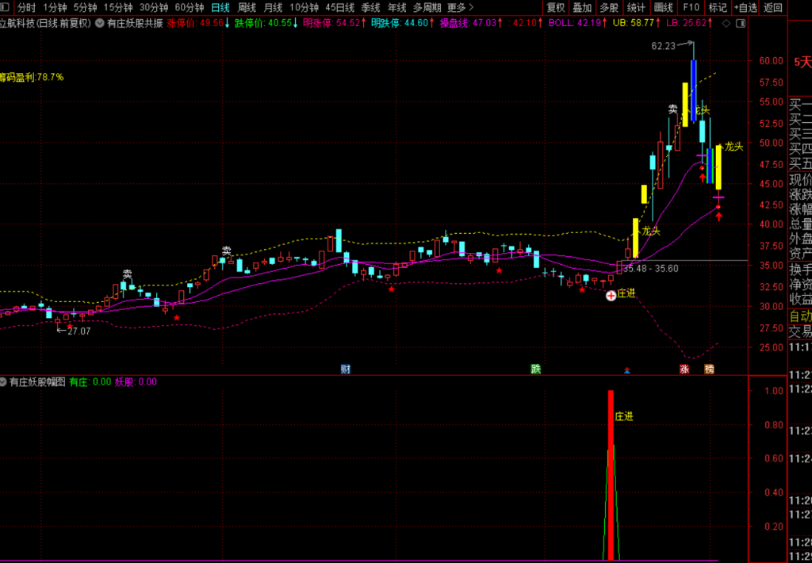Activate the 画线 drawing tool button
812x563 pixels.
tap(664, 7)
